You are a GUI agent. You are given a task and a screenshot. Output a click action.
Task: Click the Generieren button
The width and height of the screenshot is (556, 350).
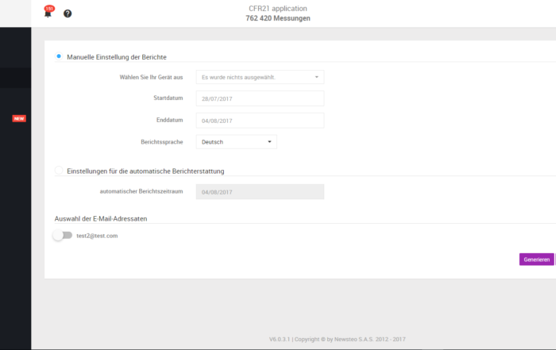coord(536,260)
